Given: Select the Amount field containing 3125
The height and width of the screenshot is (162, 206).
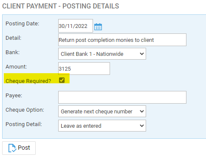Looking at the screenshot, I should point(84,69).
